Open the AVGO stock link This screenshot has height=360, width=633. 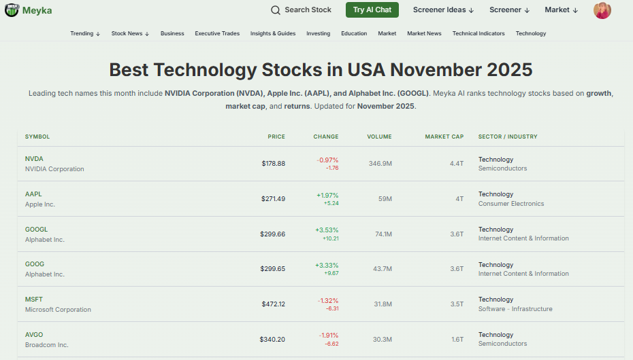click(x=34, y=335)
